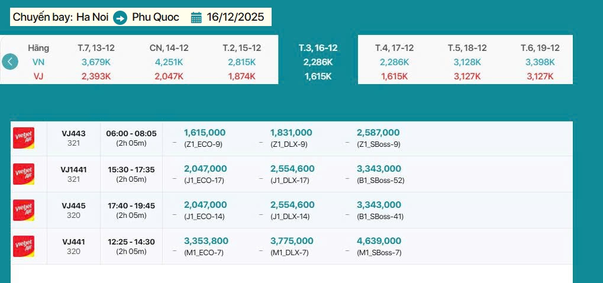603x283 pixels.
Task: Open the T.2, 15-12 date tab
Action: point(241,48)
